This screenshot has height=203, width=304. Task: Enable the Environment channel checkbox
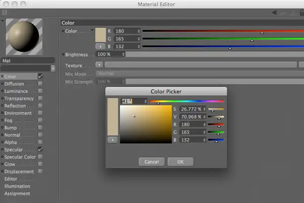click(40, 113)
